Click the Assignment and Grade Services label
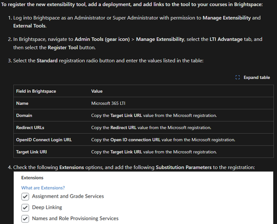Viewport: 277px width, 224px height. (68, 196)
